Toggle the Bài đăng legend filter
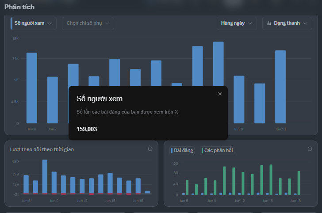322x213 pixels. click(x=182, y=150)
